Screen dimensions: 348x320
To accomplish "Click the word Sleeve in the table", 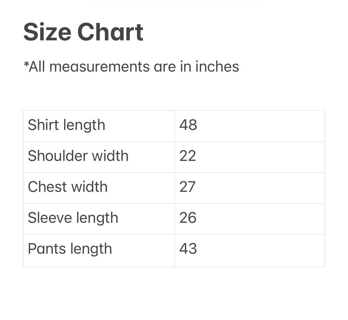I will coord(50,218).
